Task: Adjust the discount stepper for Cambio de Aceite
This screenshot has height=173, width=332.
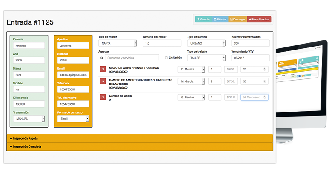Action: [x=266, y=98]
